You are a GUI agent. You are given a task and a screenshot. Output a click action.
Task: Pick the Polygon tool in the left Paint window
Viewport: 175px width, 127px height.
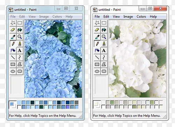[x=20, y=64]
